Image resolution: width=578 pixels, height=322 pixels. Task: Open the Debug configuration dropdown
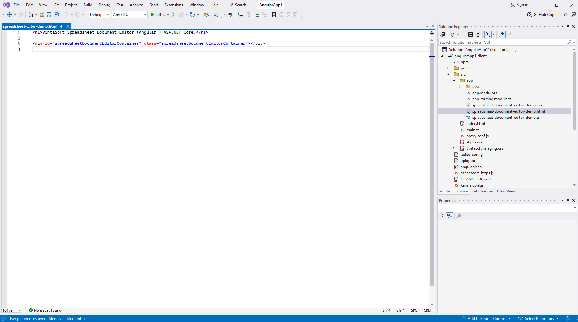click(99, 15)
